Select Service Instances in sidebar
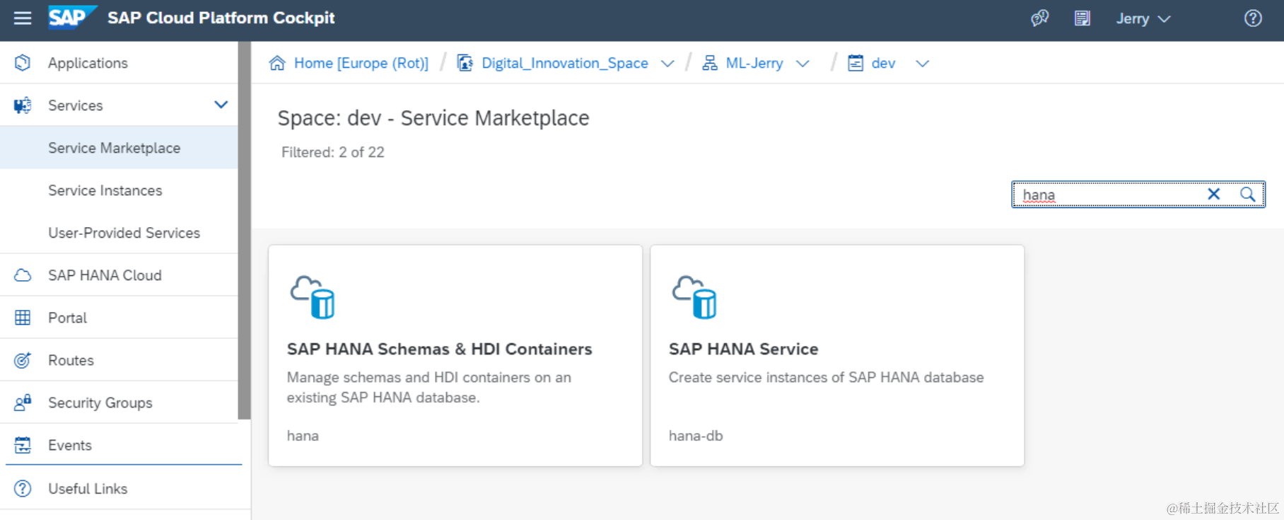 [x=105, y=190]
